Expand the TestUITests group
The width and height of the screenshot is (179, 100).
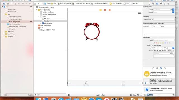(x=4, y=34)
